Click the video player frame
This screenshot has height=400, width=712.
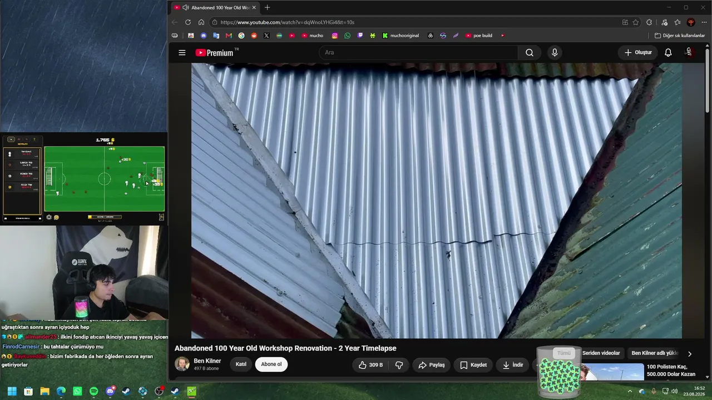click(x=437, y=201)
